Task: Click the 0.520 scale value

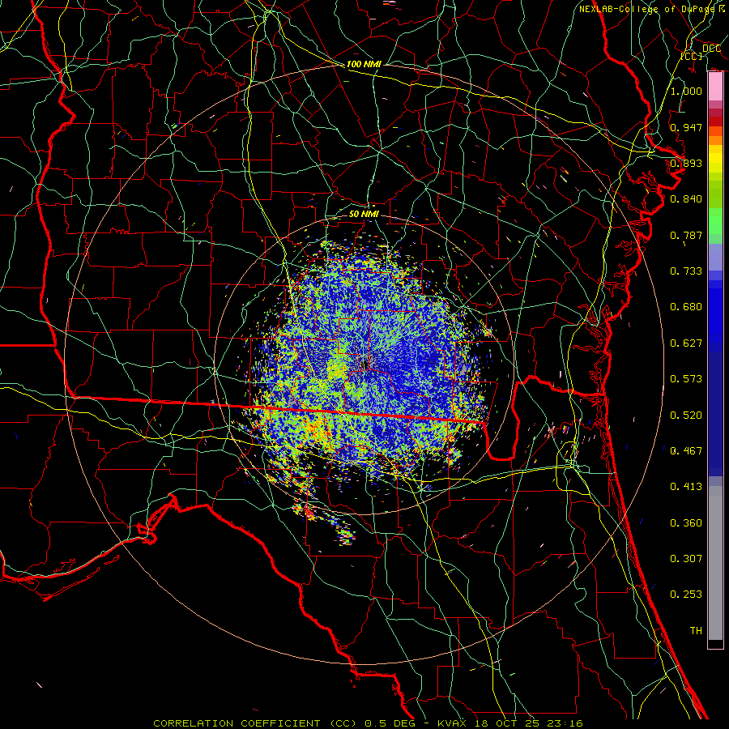Action: (686, 416)
